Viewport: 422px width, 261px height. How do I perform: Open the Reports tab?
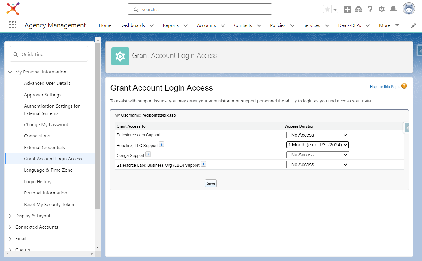pos(171,25)
